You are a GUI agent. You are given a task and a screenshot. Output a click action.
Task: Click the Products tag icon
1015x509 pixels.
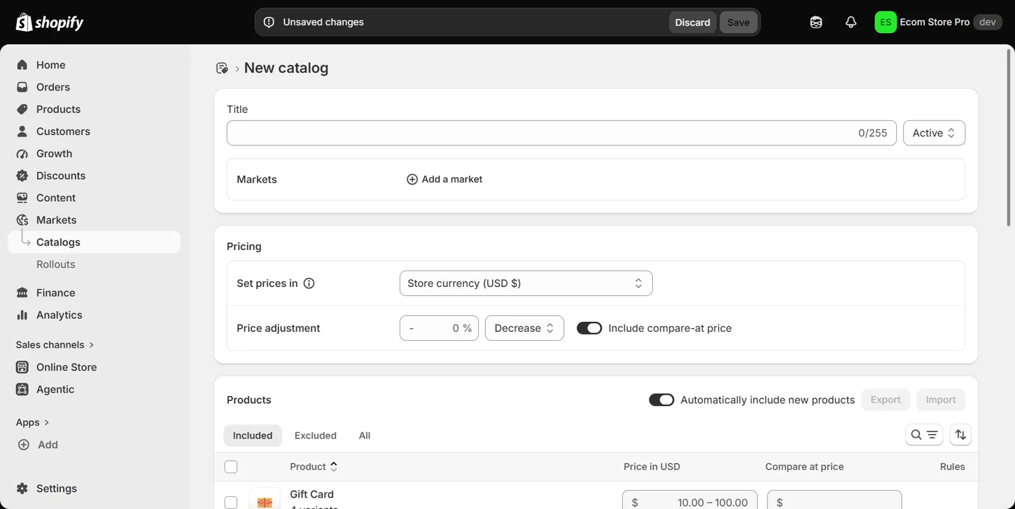pyautogui.click(x=22, y=109)
